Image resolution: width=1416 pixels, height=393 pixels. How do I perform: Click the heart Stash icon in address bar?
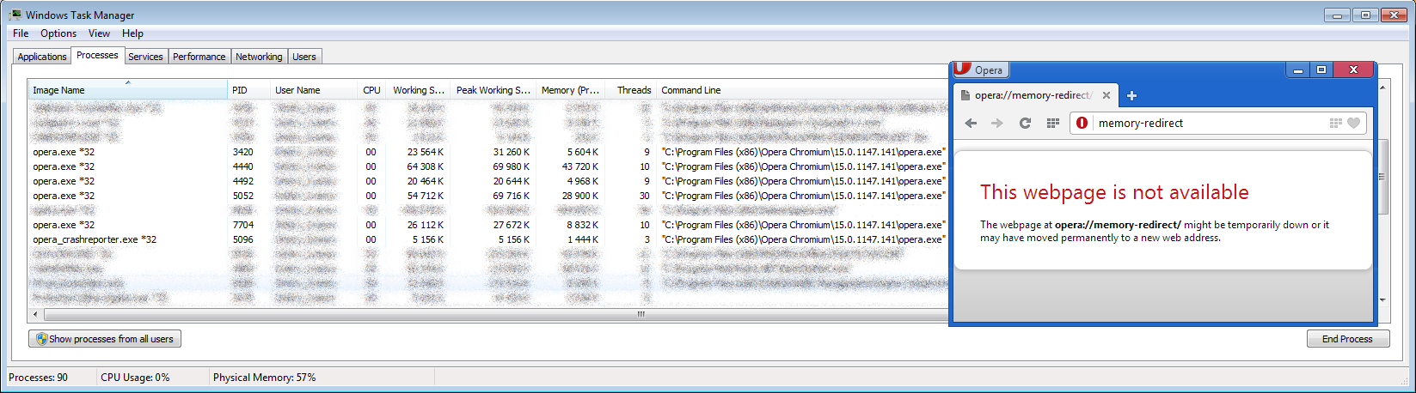(1353, 124)
